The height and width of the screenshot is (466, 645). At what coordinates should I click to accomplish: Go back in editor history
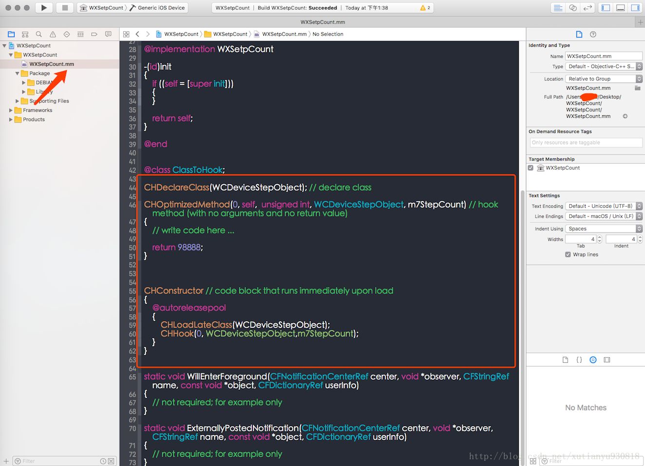(137, 34)
